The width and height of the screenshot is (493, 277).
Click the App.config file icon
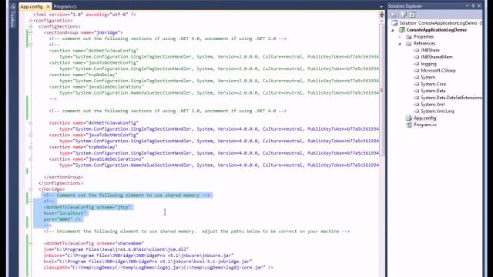[x=409, y=118]
